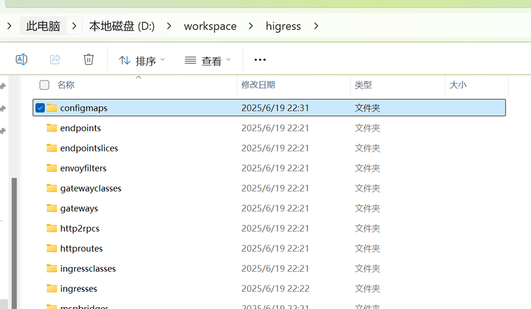The image size is (531, 309).
Task: Click the httproutes folder icon
Action: pos(52,248)
